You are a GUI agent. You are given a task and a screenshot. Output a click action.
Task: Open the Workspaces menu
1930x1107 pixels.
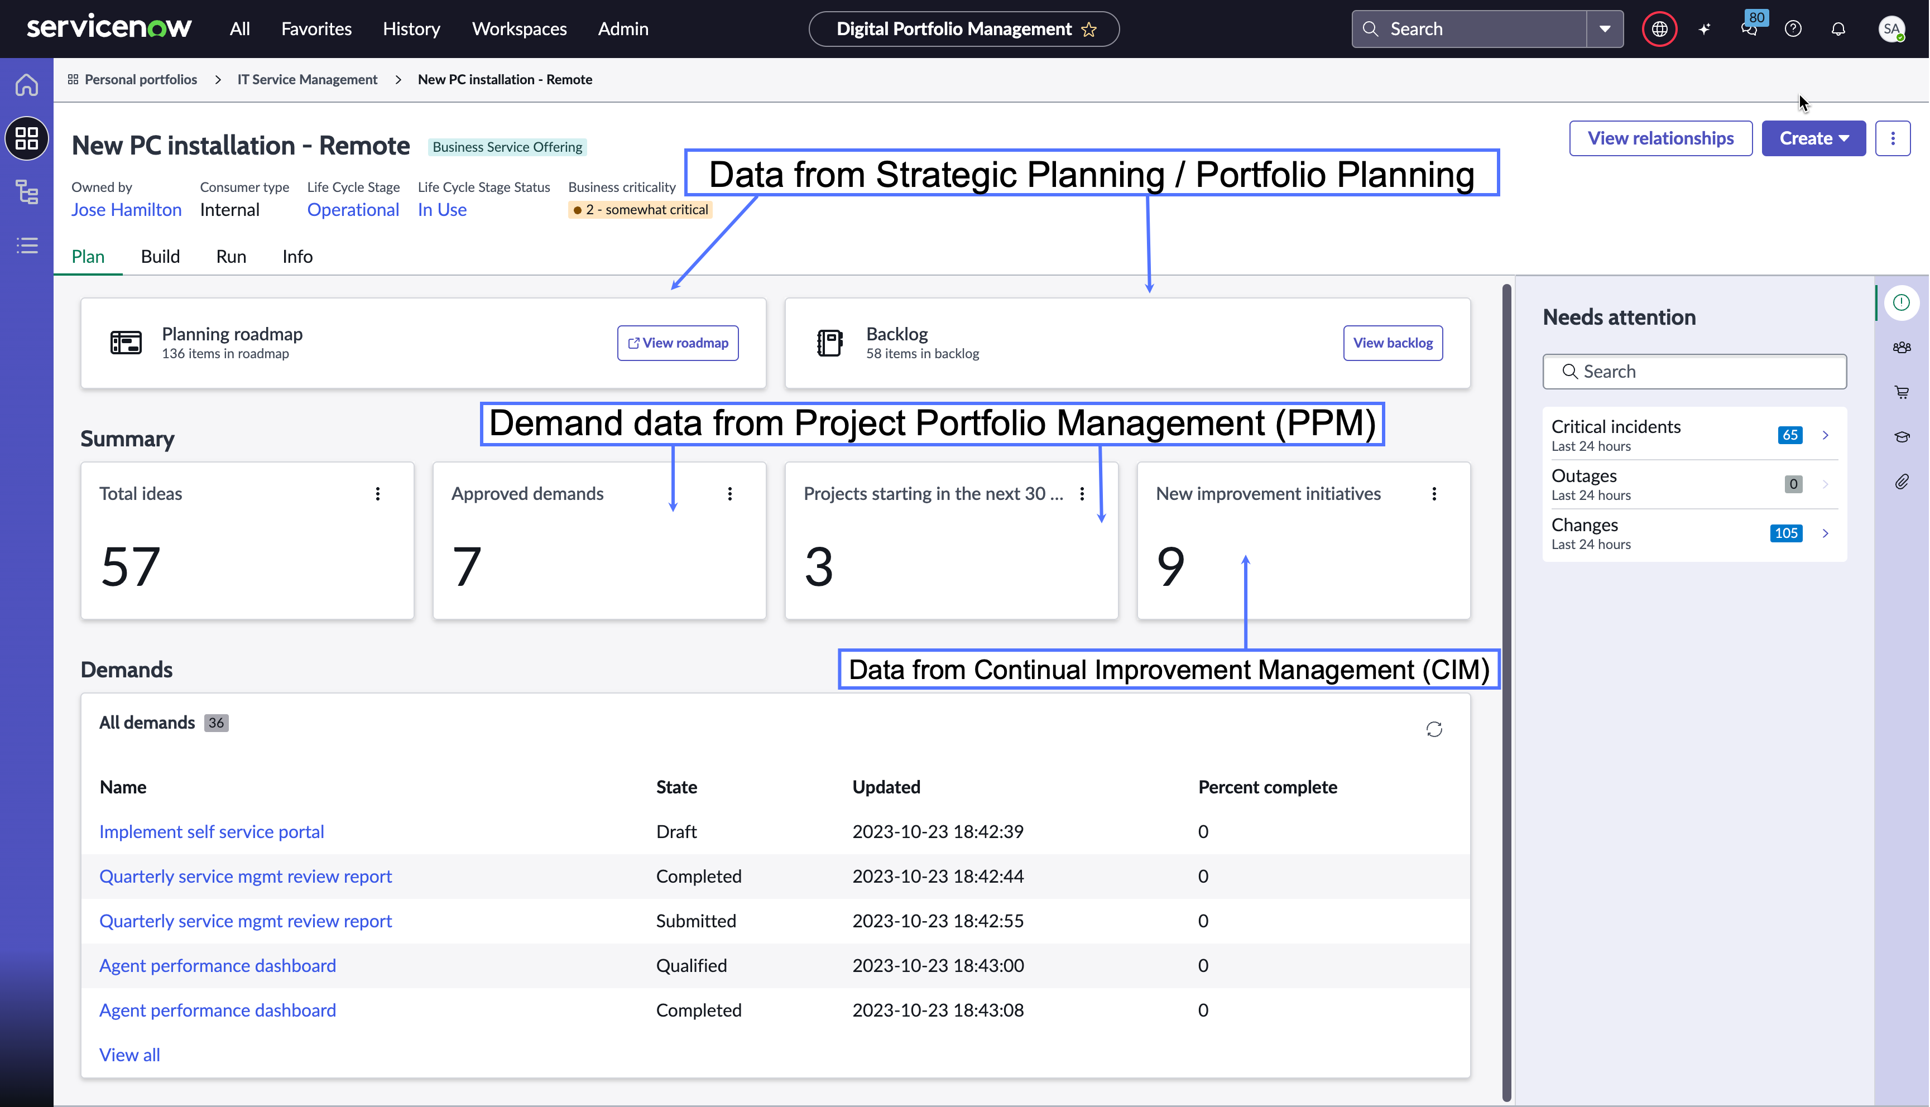[520, 29]
